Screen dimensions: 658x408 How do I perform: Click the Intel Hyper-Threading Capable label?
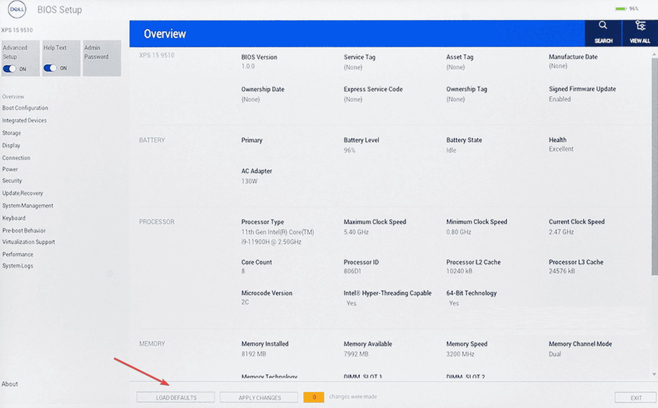point(388,293)
